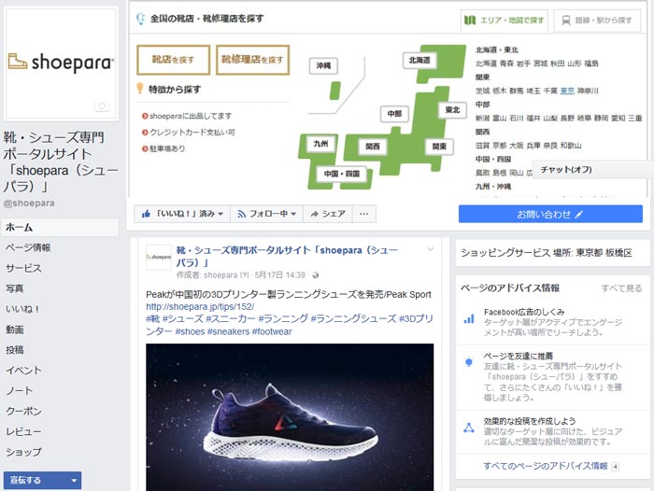Click the 関東 map region label
Screen dimensions: 654x491
[x=439, y=147]
